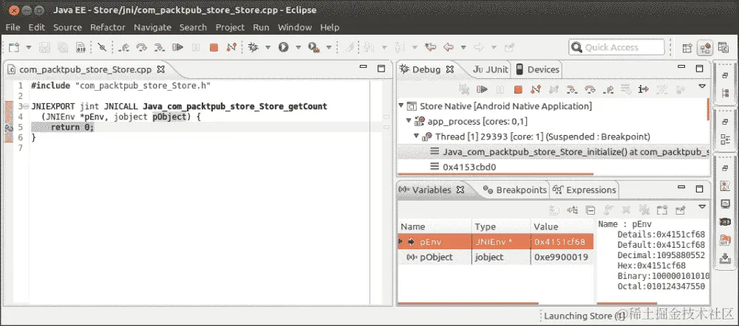
Task: Open the New wizard dropdown arrow
Action: (29, 47)
